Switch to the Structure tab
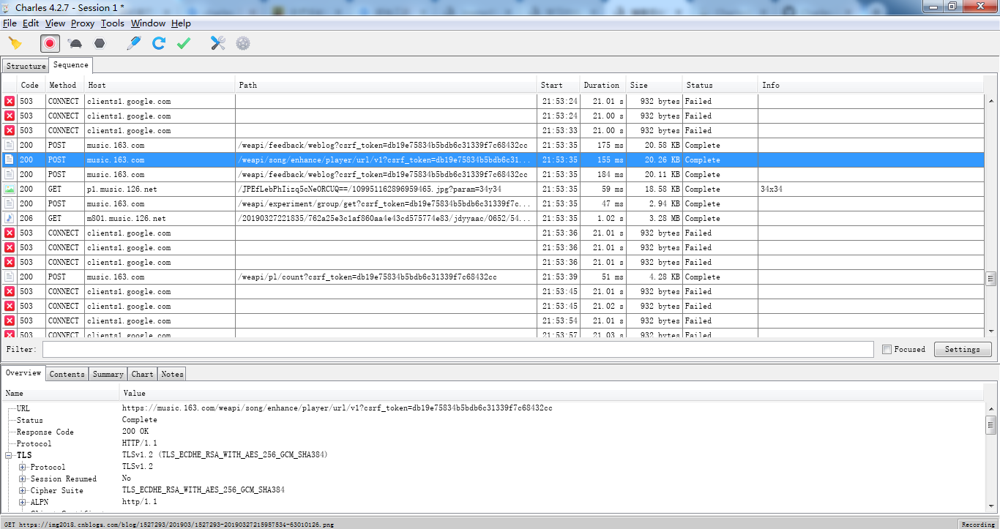The height and width of the screenshot is (529, 1000). click(x=26, y=66)
